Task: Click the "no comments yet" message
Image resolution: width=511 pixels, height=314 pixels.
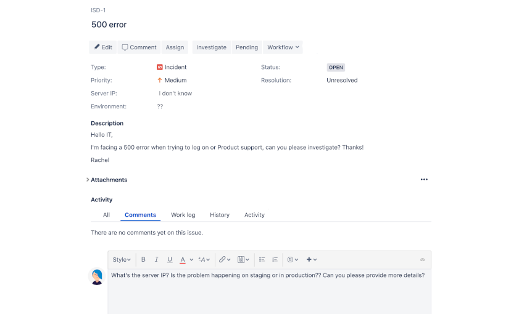Action: coord(147,233)
